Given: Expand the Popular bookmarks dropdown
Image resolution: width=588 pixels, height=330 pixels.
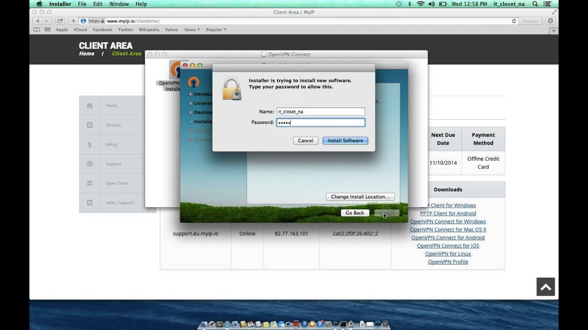Looking at the screenshot, I should click(x=216, y=30).
